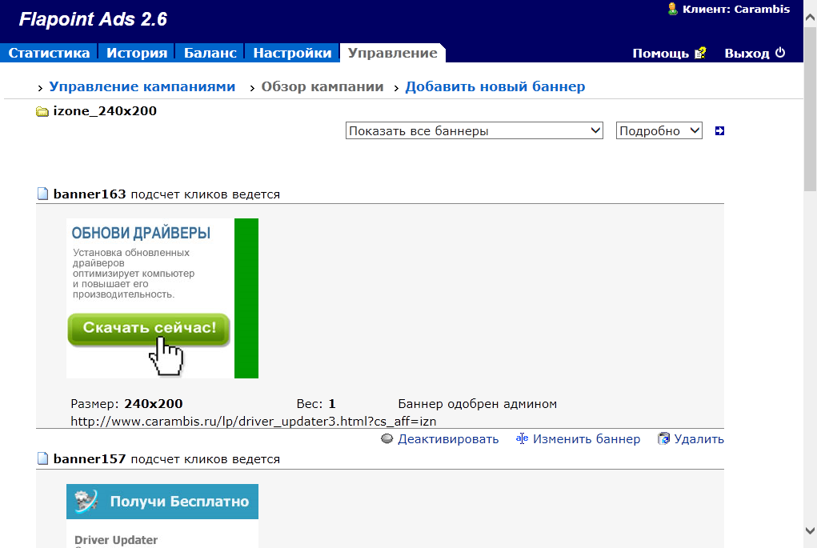This screenshot has height=548, width=817.
Task: Open the Настройки tab
Action: point(292,53)
